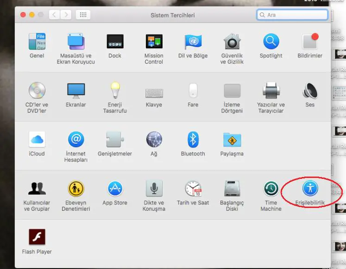This screenshot has height=269, width=346.
Task: Minimize the Sistem Tercihleri window
Action: (x=32, y=15)
